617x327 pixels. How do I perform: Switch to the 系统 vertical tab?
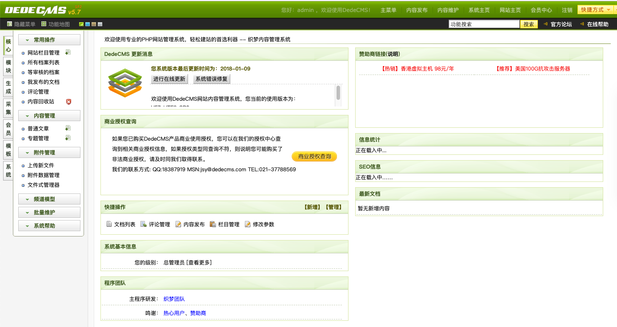8,171
